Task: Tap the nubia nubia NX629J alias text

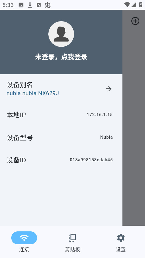Action: [x=33, y=93]
